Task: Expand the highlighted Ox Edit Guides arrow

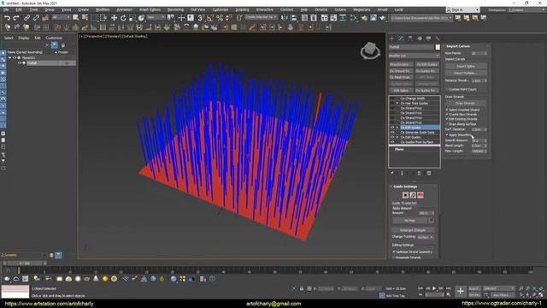Action: (397, 127)
